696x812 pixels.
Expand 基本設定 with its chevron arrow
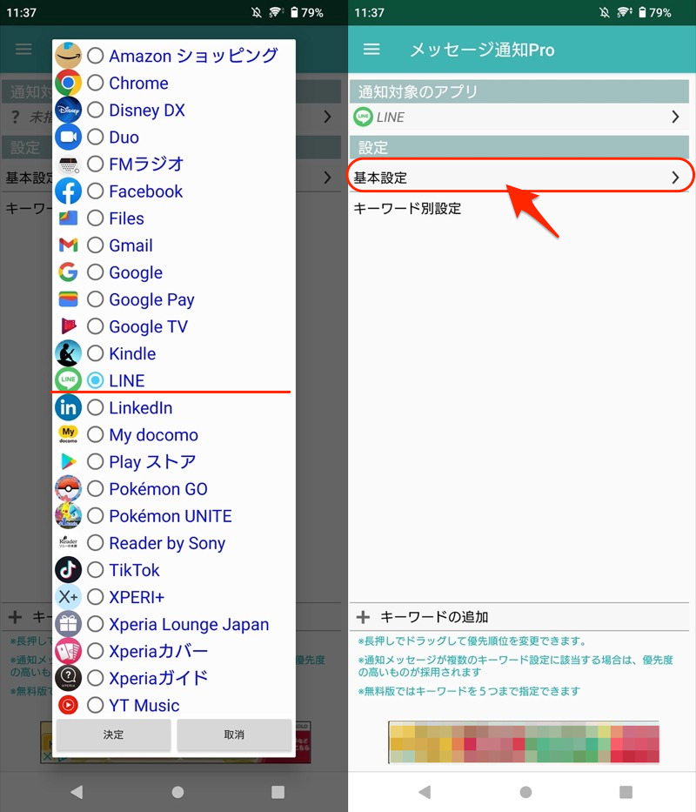[x=675, y=178]
